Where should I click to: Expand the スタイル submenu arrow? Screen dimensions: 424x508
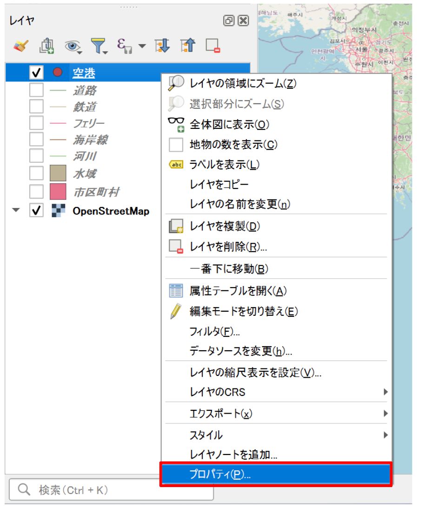[x=385, y=435]
